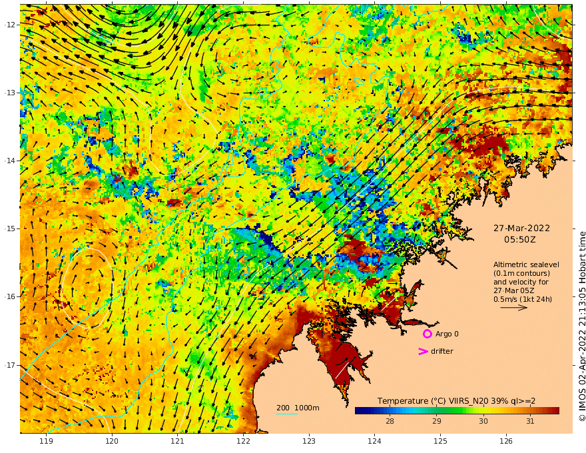
Task: Click latitude axis label -13
Action: tap(9, 93)
